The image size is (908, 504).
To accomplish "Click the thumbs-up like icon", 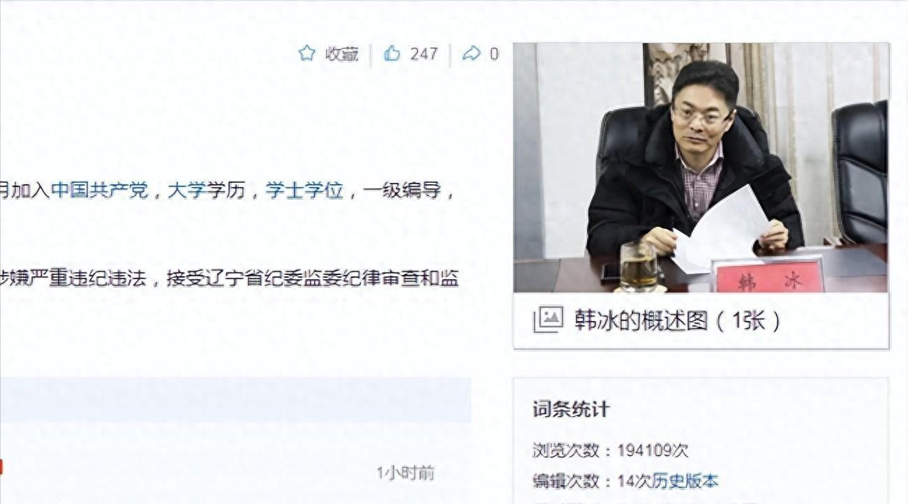I will (392, 53).
